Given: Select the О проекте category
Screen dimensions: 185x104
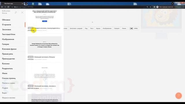Looking at the screenshot, I should pyautogui.click(x=6, y=25).
